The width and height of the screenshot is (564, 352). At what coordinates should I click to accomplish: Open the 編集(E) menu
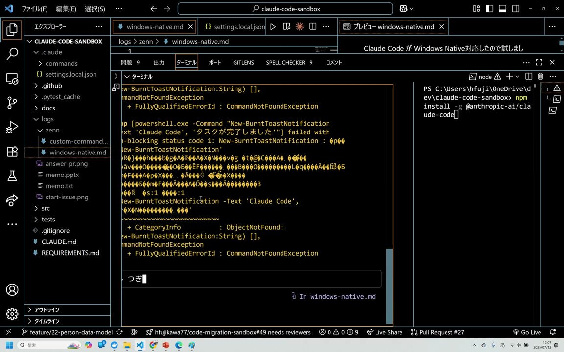point(66,9)
